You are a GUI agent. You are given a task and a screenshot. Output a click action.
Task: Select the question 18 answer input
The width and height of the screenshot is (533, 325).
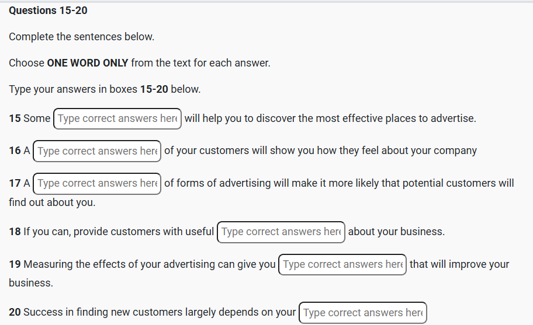coord(281,232)
